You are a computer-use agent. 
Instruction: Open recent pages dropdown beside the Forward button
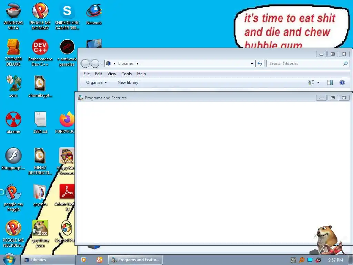coord(102,64)
